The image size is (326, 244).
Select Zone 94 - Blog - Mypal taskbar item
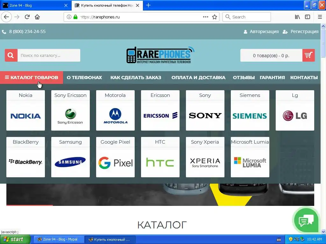click(x=59, y=240)
